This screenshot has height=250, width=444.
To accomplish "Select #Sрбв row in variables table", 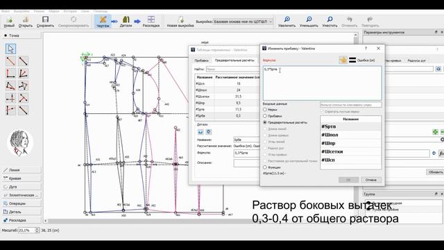I will [x=228, y=116].
